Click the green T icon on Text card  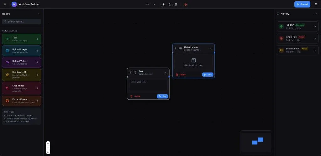pos(8,39)
